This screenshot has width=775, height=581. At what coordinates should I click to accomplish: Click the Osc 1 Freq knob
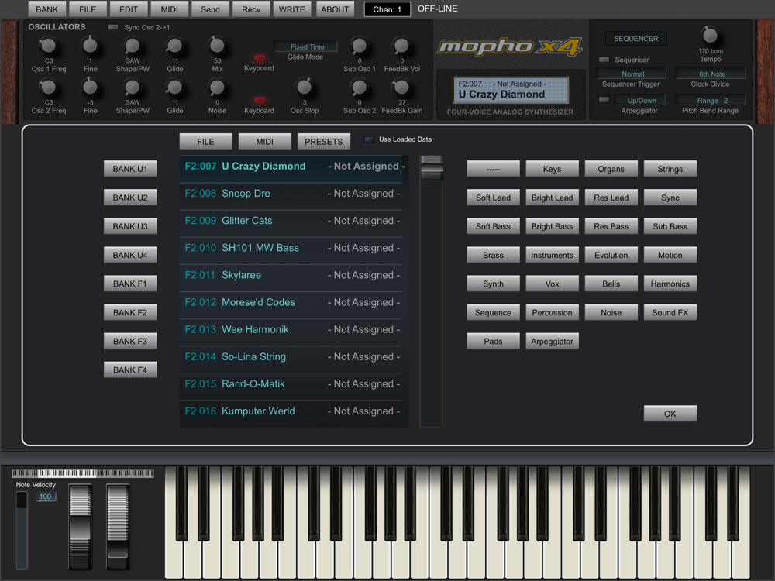48,46
